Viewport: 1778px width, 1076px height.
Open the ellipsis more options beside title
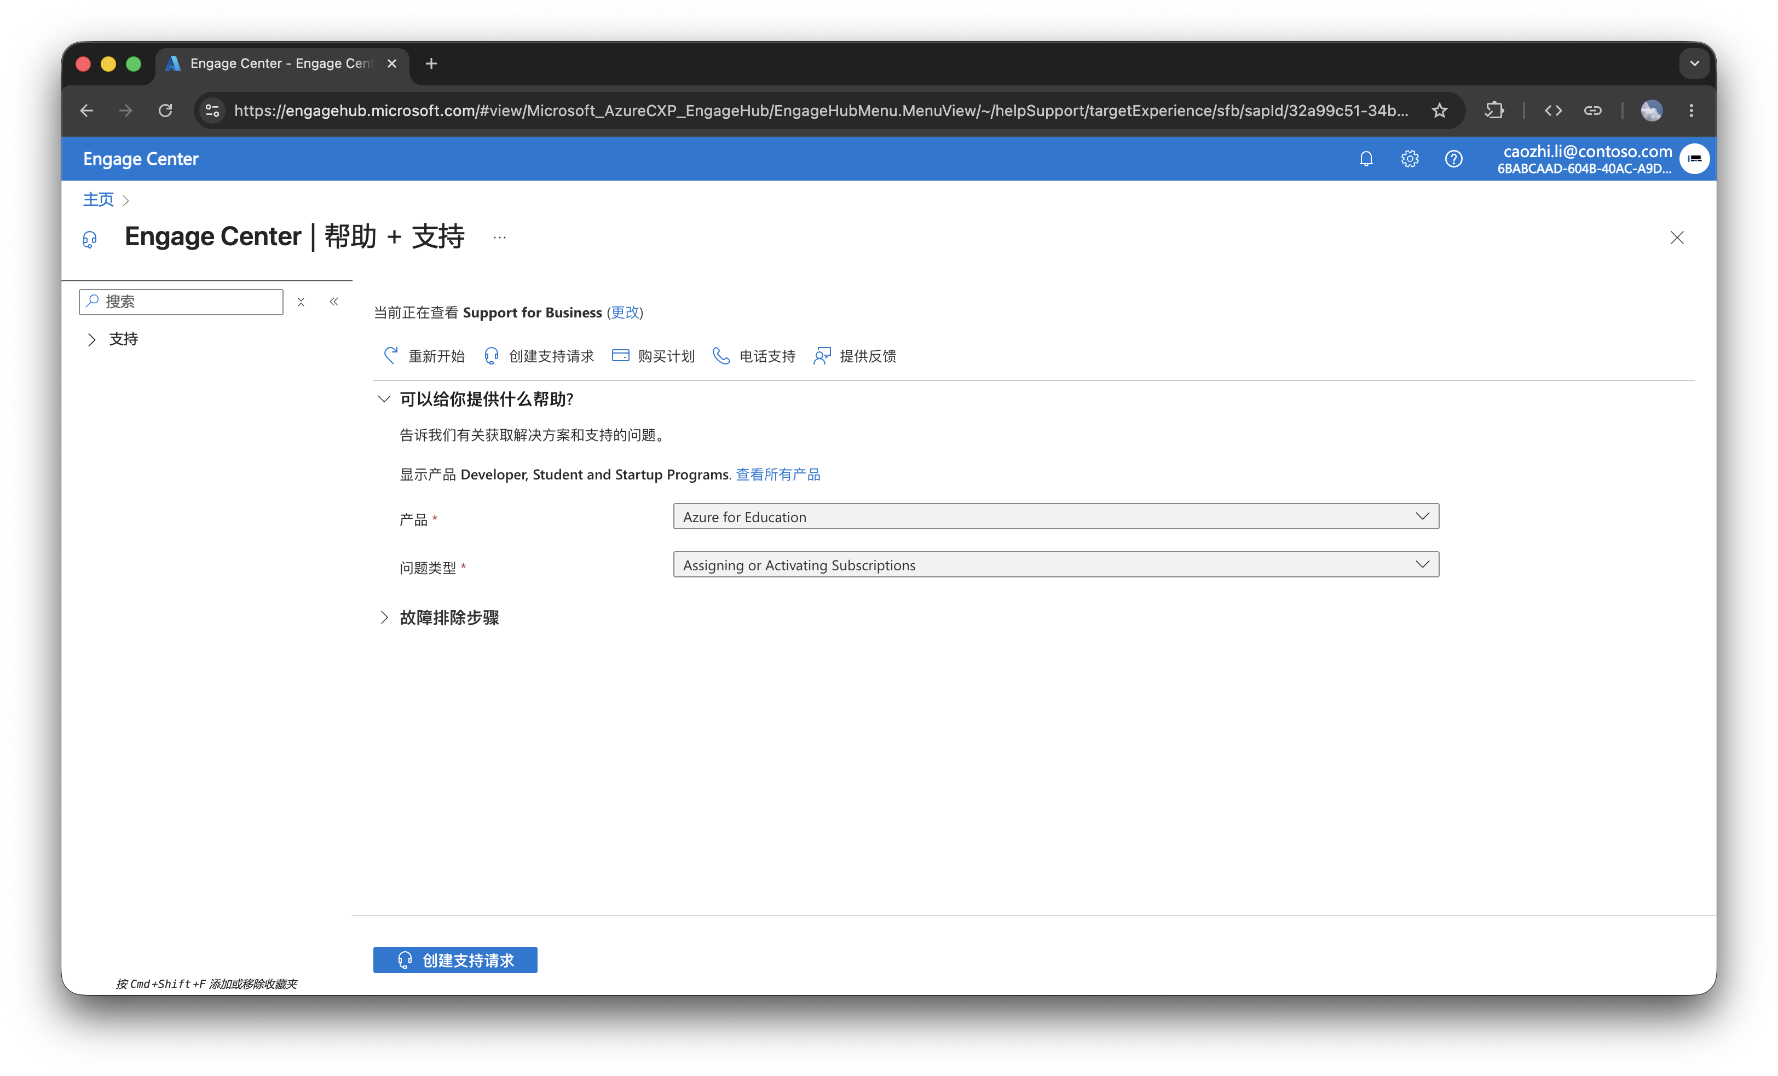(499, 236)
